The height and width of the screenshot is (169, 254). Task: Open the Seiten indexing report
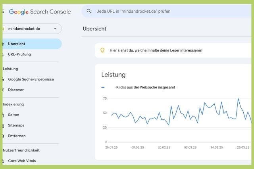[x=13, y=115]
